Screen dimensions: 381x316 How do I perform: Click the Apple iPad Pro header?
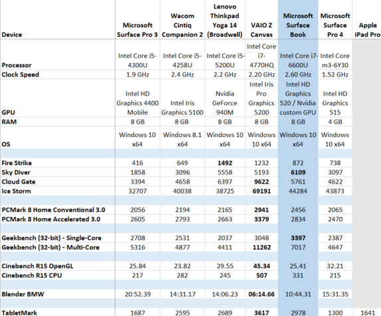(x=368, y=30)
